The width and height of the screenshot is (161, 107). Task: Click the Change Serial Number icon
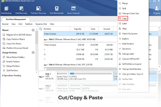[x=120, y=69]
